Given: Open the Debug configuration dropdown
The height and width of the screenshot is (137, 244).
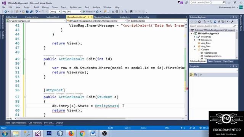Looking at the screenshot, I should 55,12.
